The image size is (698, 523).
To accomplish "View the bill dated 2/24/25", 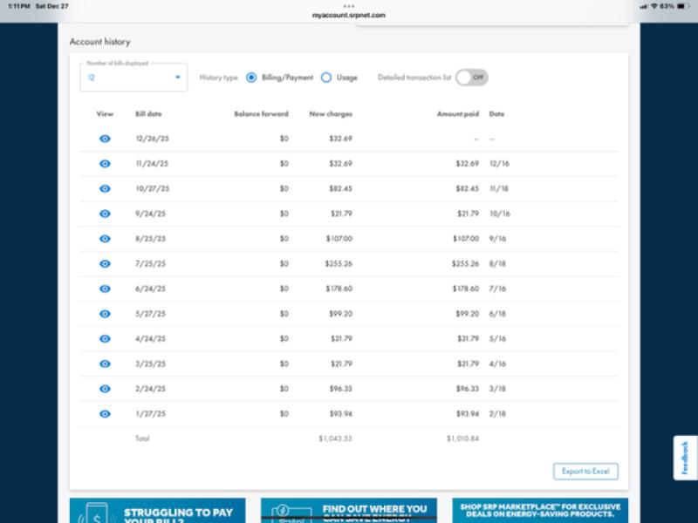I will pyautogui.click(x=106, y=388).
